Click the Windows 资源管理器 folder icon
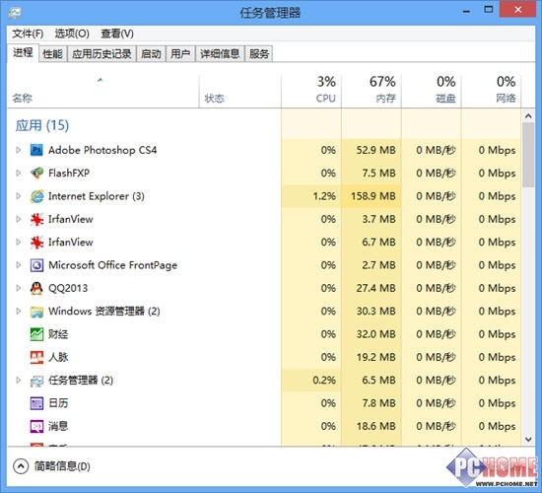The image size is (542, 493). [36, 312]
